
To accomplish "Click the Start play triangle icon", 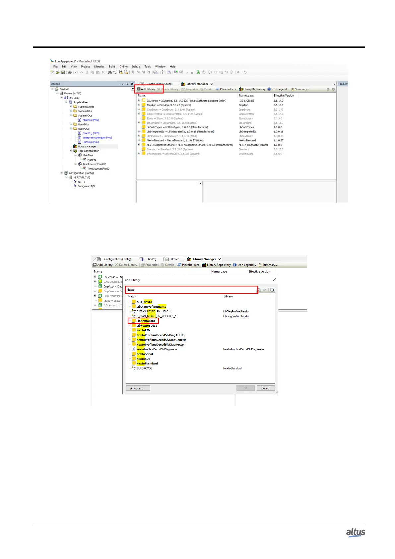I will point(187,72).
